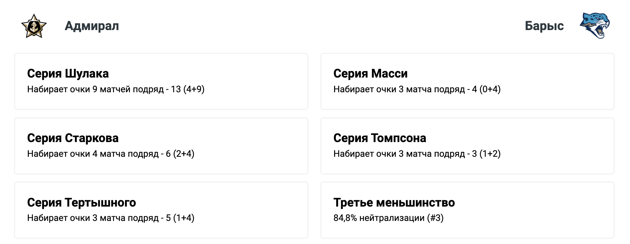Open the Адмирал team name link
This screenshot has width=630, height=244.
click(x=92, y=26)
